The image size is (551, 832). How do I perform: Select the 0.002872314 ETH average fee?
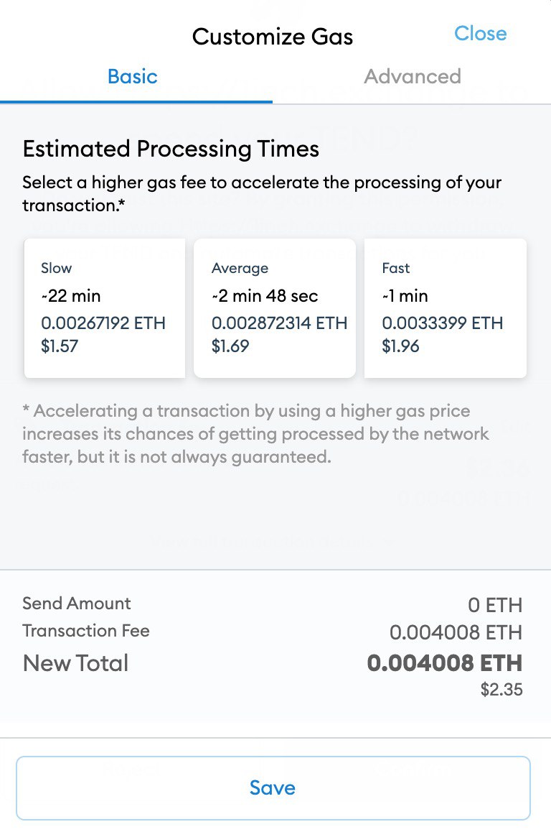click(x=279, y=323)
